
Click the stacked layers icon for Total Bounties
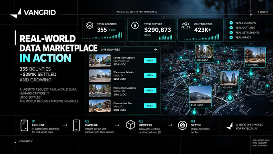coord(90,25)
